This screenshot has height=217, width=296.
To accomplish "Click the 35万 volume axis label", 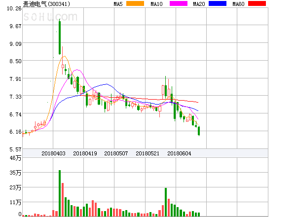I will 15,173.
